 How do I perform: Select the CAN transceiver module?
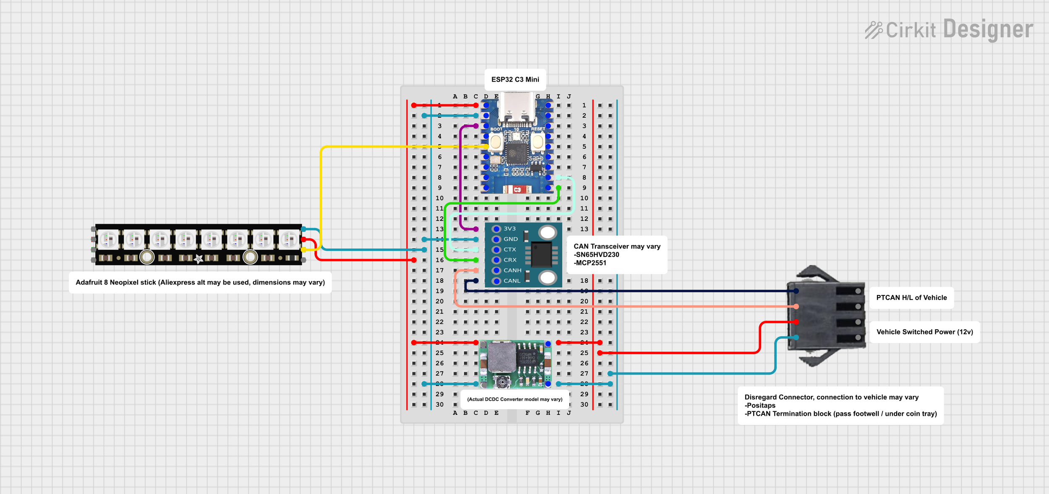(523, 255)
